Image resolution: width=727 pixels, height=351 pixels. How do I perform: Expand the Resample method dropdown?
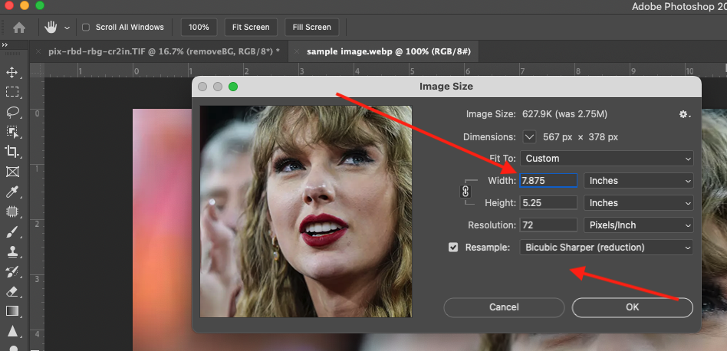point(606,248)
